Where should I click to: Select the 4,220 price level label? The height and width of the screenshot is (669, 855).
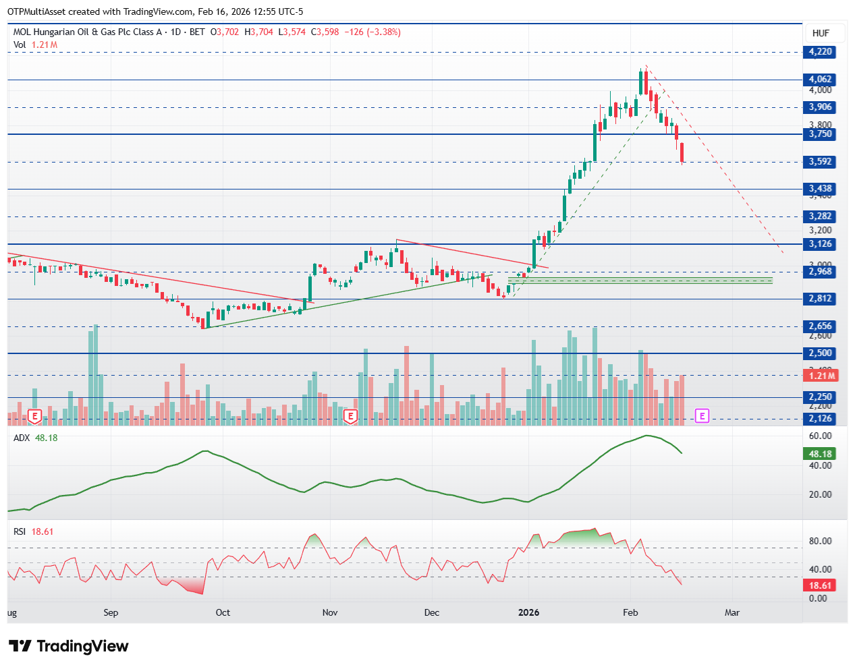pyautogui.click(x=821, y=52)
